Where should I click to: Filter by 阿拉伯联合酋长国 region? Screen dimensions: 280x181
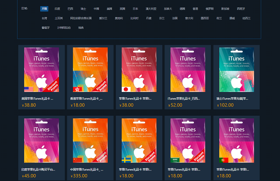81,18
